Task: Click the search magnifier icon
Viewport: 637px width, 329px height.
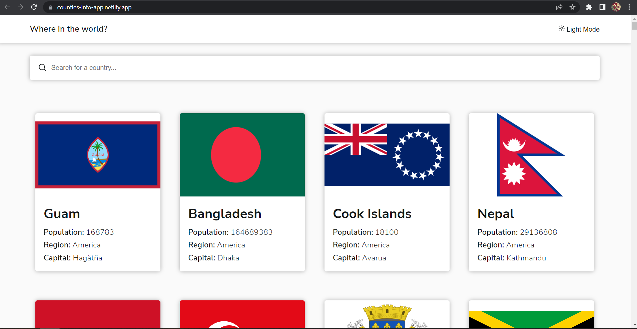Action: coord(42,68)
